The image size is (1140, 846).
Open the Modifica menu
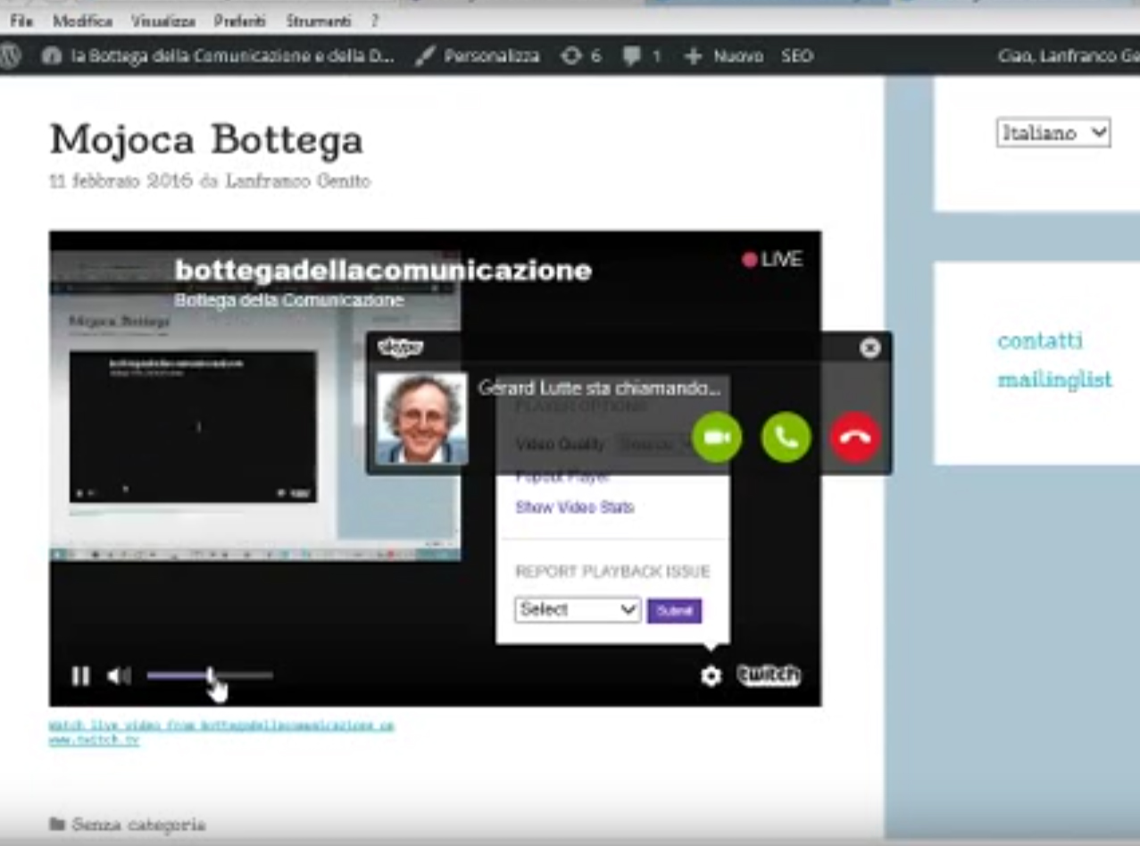click(x=82, y=20)
